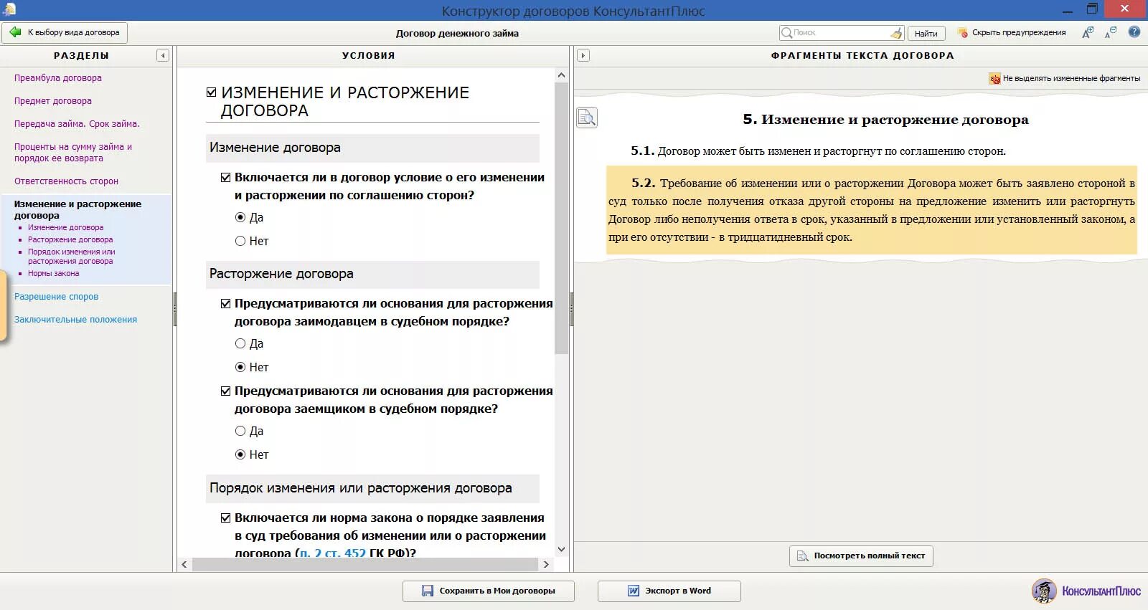Click 'Экспорт в Word' button
The image size is (1148, 610).
669,591
